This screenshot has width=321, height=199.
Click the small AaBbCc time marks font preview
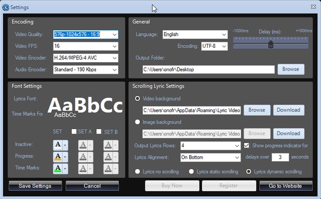(x=65, y=115)
